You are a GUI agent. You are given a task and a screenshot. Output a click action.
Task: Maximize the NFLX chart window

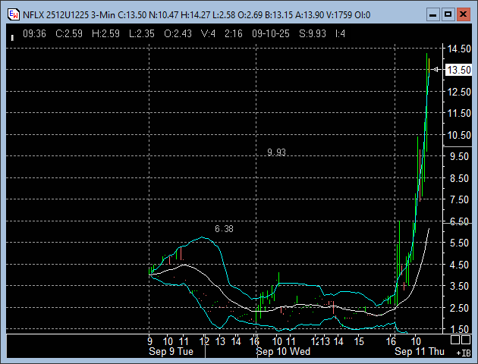tap(448, 14)
